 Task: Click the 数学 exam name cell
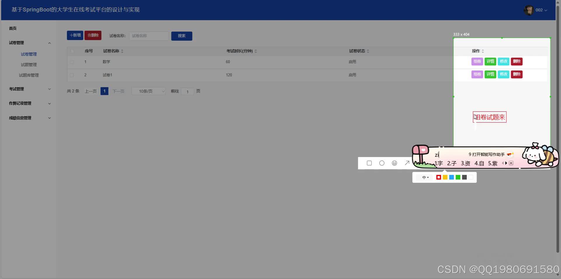[106, 62]
